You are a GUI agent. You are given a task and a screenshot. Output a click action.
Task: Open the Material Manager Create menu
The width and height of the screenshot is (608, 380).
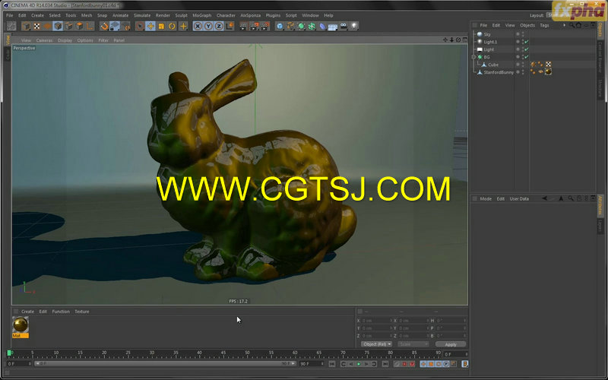point(27,312)
